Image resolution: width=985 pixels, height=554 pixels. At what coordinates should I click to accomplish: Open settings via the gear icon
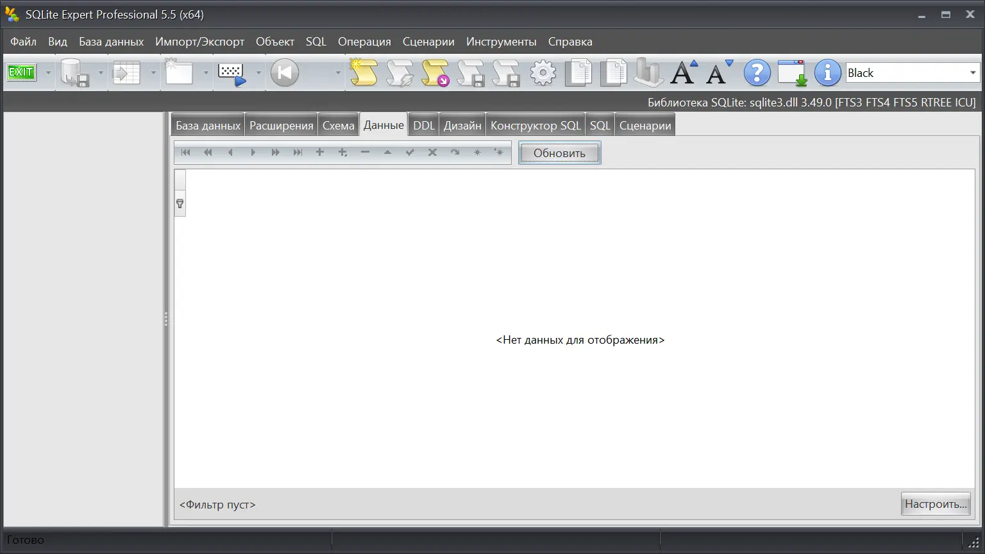pyautogui.click(x=543, y=72)
